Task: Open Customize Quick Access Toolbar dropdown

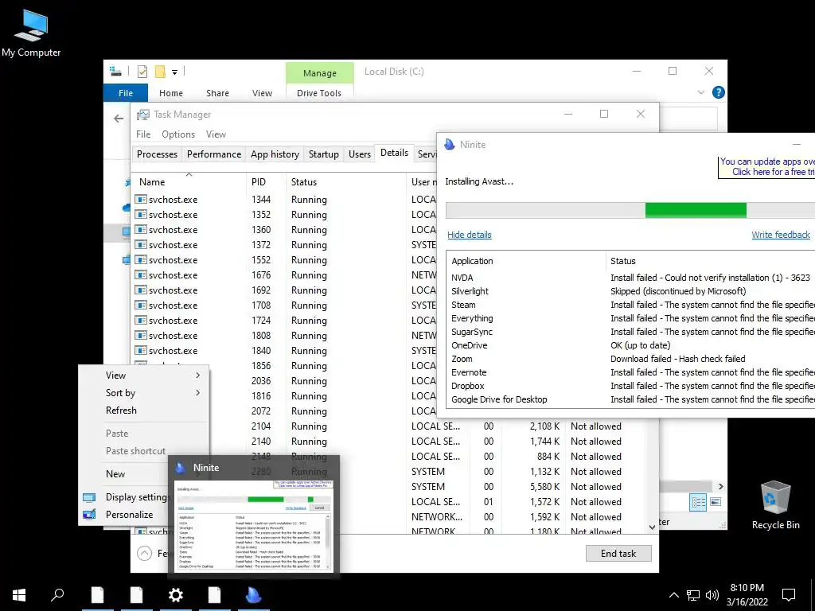Action: [x=174, y=72]
